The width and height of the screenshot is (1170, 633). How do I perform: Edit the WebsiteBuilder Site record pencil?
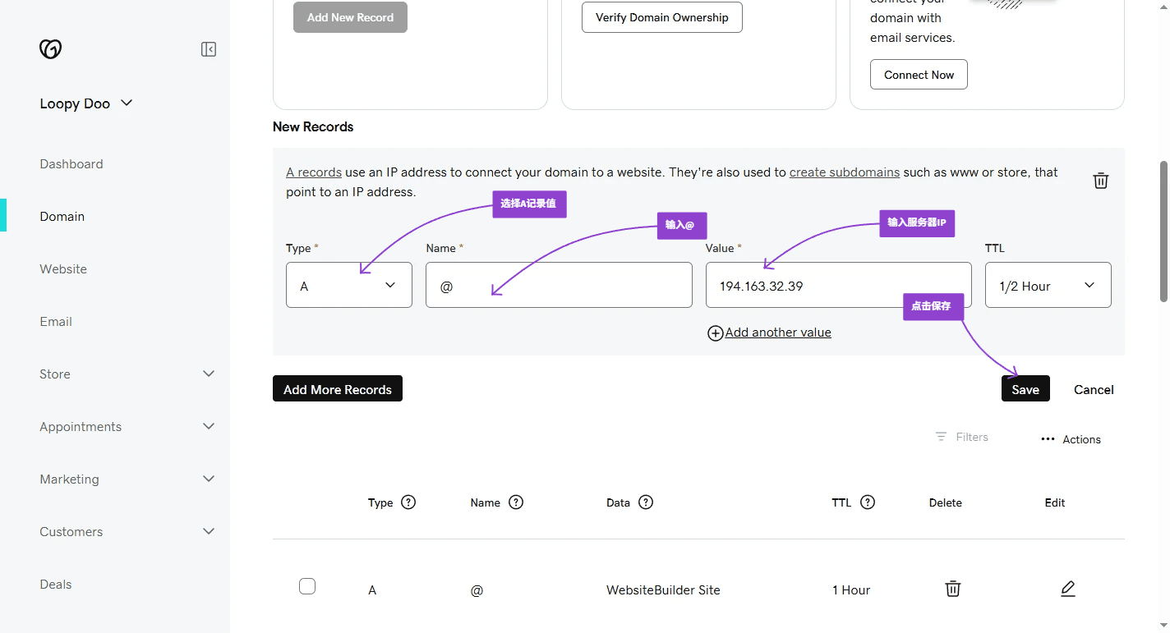1067,589
